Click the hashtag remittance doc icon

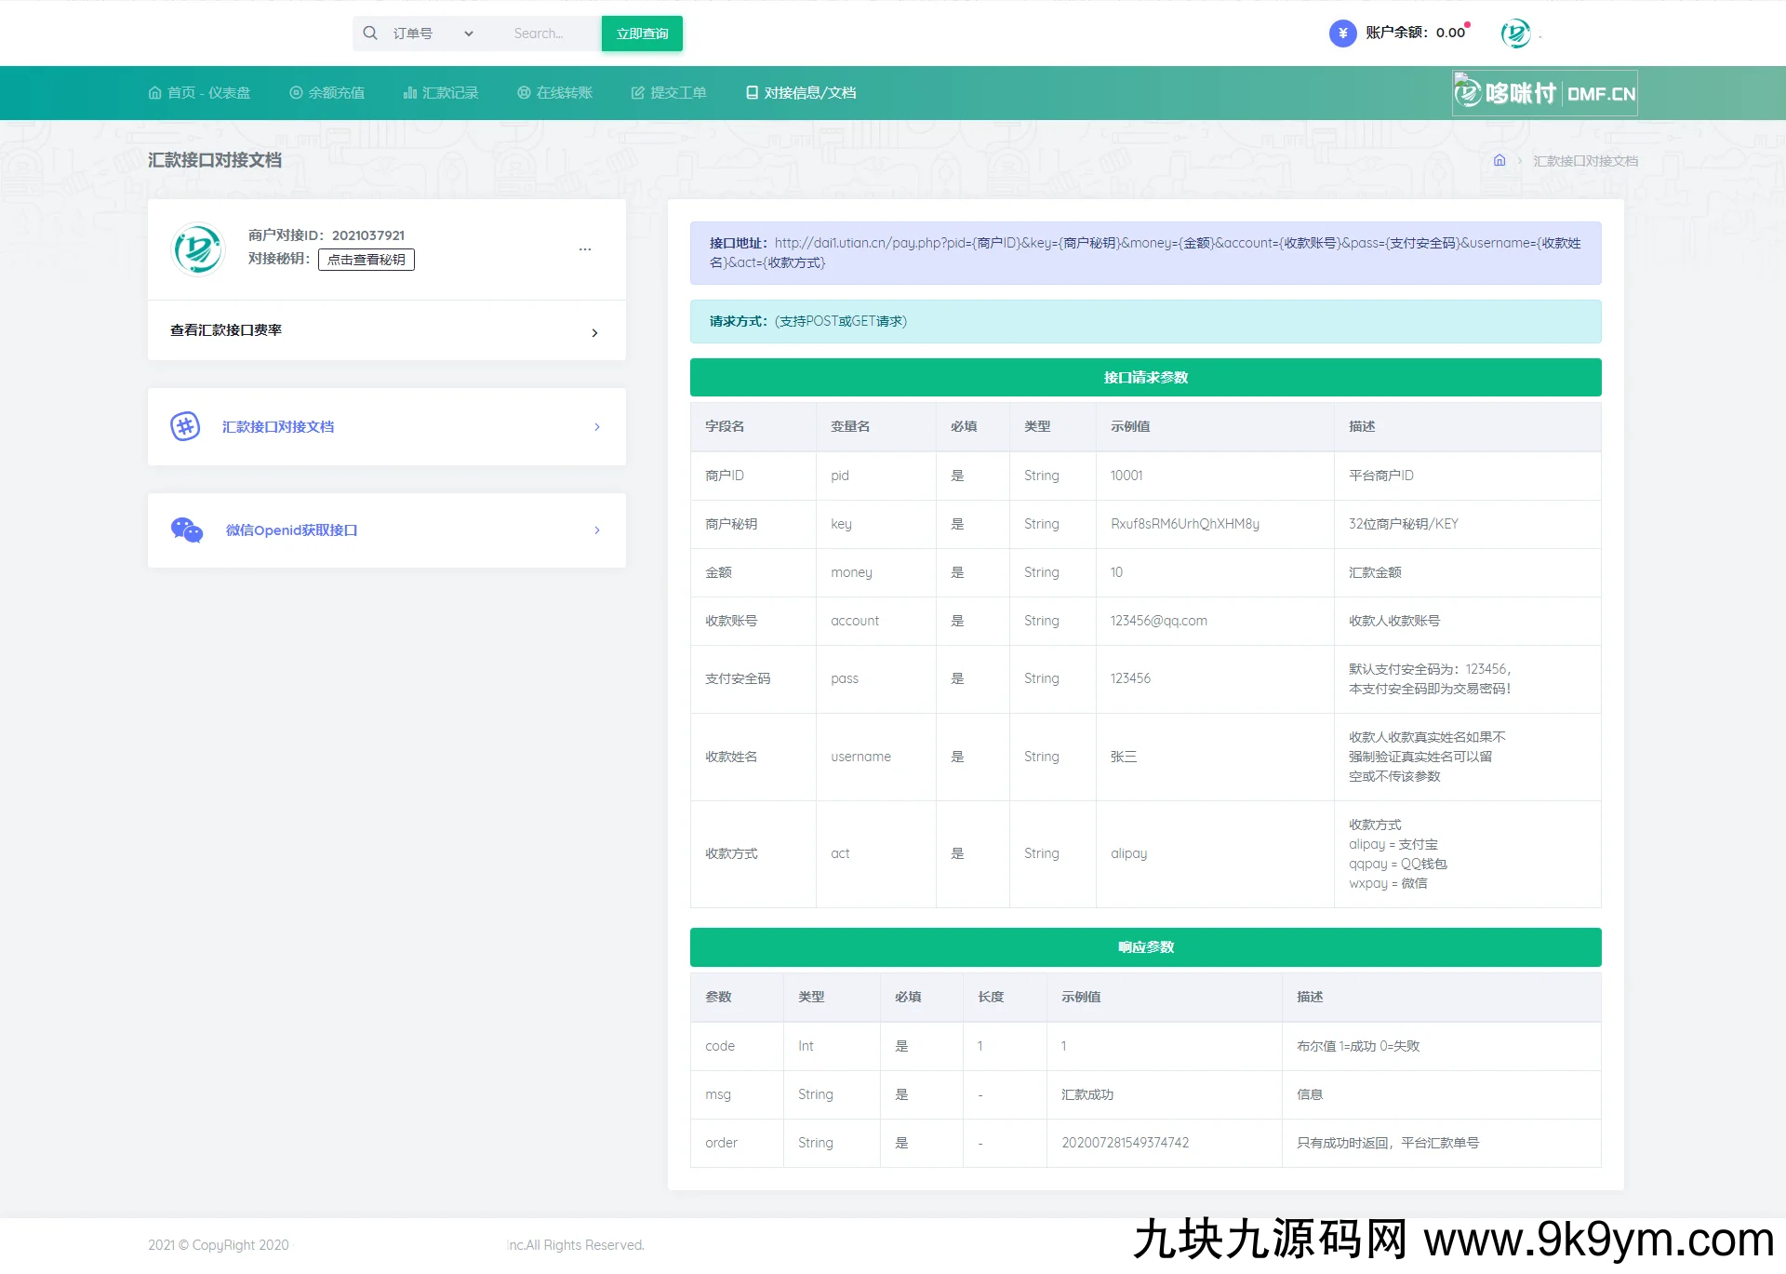point(185,426)
